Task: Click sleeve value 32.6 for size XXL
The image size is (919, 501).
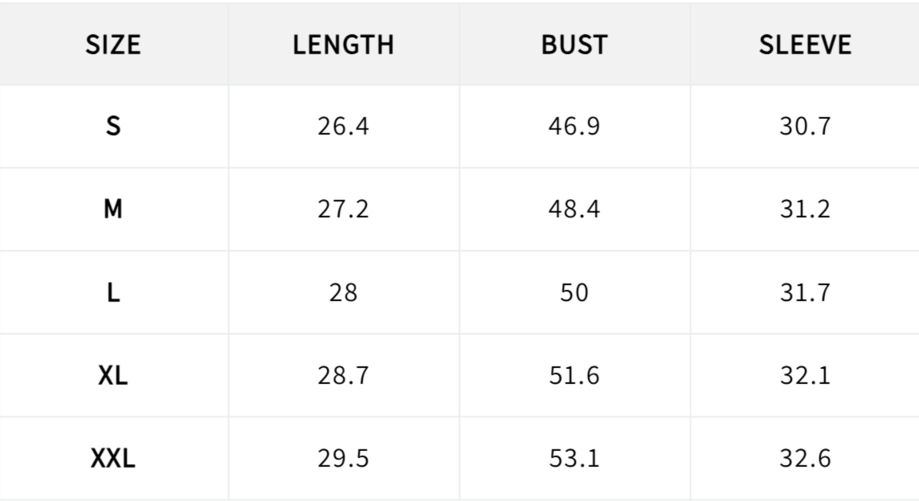Action: tap(805, 459)
